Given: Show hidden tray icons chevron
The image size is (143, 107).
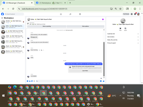Looking at the screenshot, I should click(x=120, y=96).
